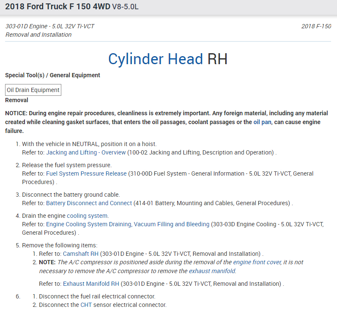Click 'Special Tool(s) / General Equipment' heading

coord(52,75)
